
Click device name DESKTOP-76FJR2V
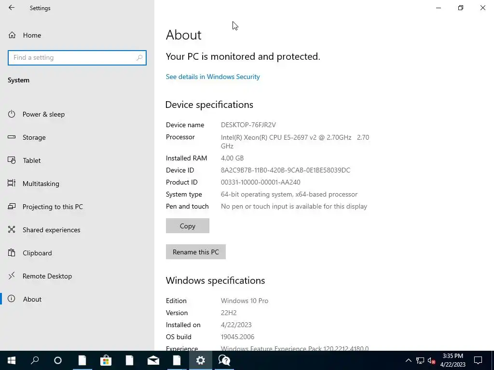coord(248,125)
